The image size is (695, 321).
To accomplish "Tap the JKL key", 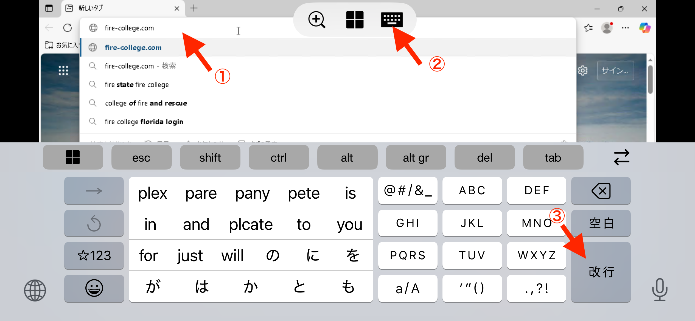I will [x=472, y=223].
